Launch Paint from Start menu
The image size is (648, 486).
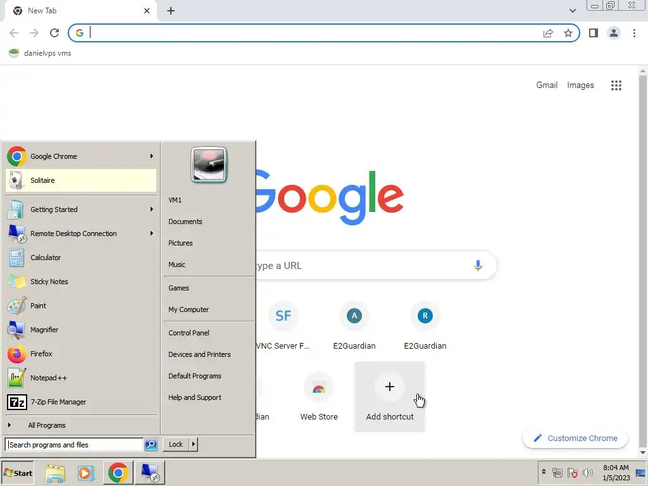81,306
